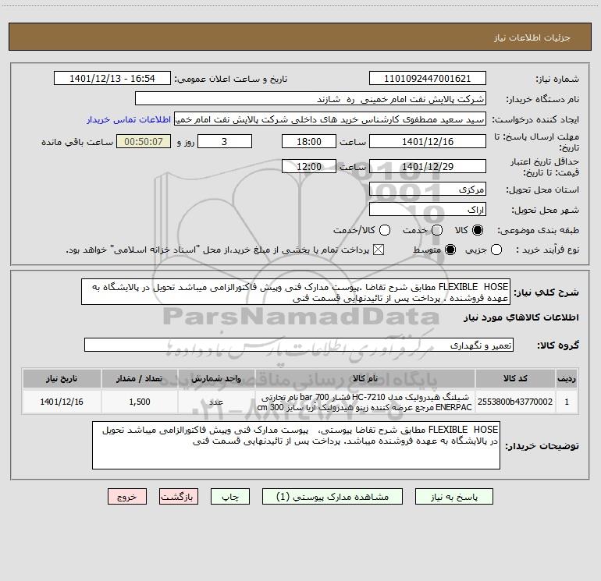Open the اطلاعات تماس خریدار link
Image resolution: width=601 pixels, height=581 pixels.
129,119
